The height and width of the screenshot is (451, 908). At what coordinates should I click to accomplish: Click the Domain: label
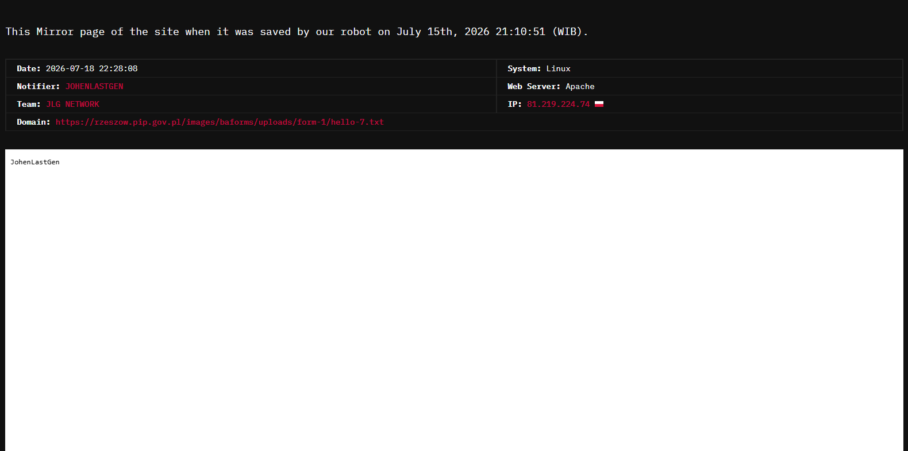(33, 122)
